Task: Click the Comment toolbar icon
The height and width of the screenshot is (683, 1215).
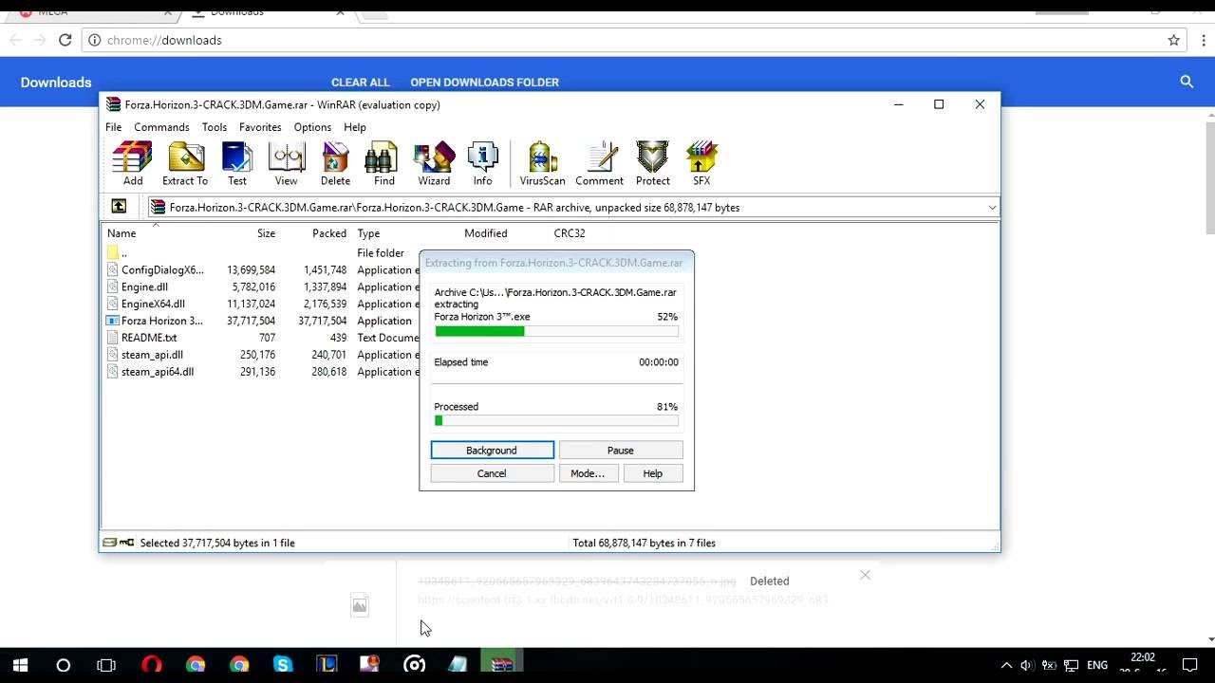Action: pos(599,163)
